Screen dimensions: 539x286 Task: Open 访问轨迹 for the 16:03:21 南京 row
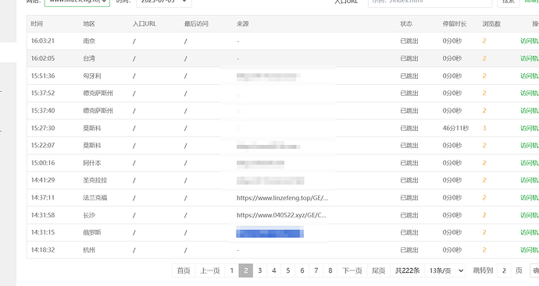530,41
